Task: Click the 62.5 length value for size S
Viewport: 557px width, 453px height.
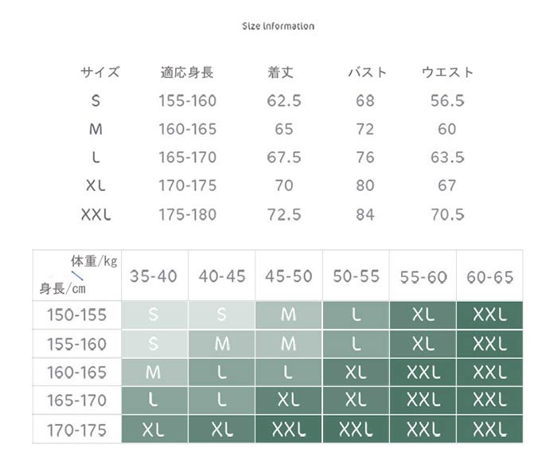Action: tap(284, 101)
